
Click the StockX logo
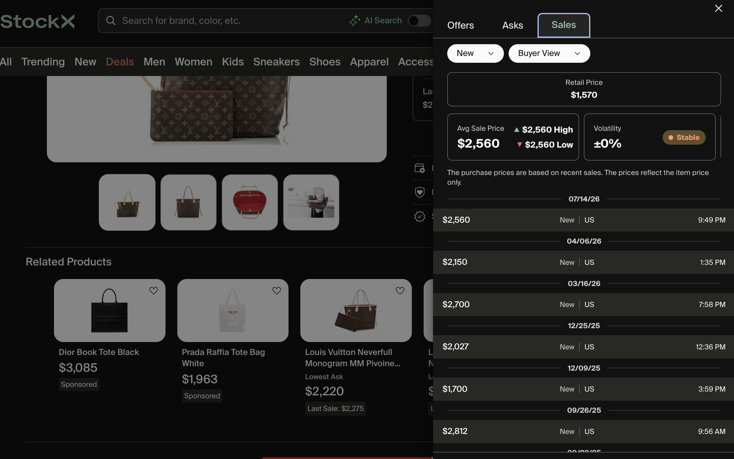(37, 21)
